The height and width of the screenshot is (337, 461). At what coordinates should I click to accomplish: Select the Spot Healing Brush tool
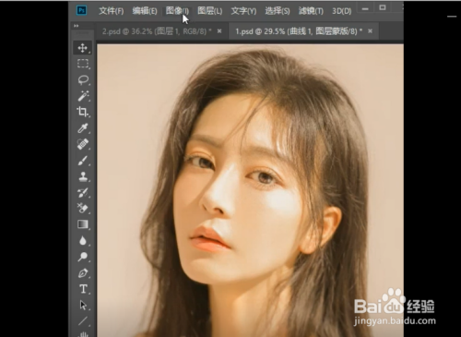82,144
